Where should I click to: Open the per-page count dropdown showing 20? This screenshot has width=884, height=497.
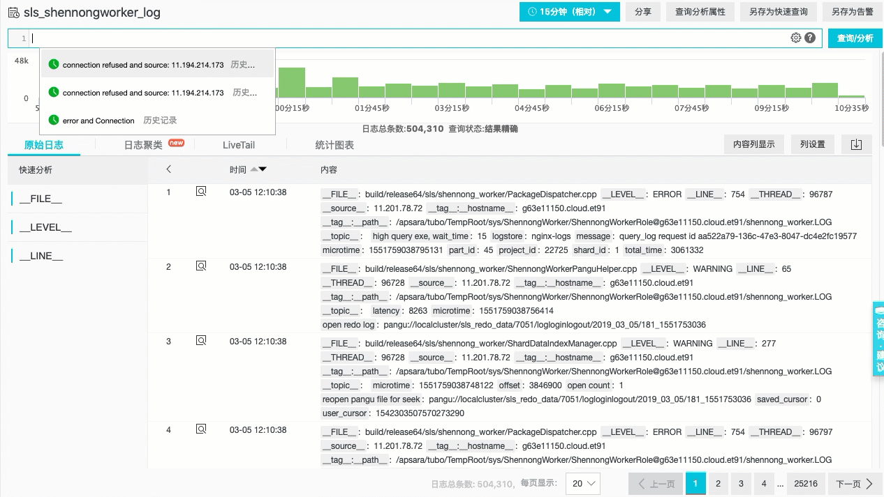(x=582, y=484)
